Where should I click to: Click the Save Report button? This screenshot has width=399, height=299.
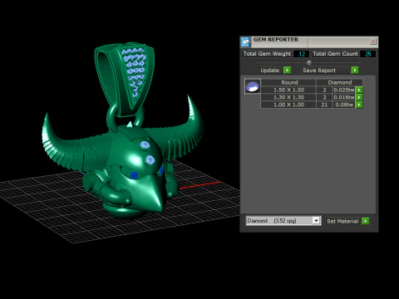[x=326, y=71]
